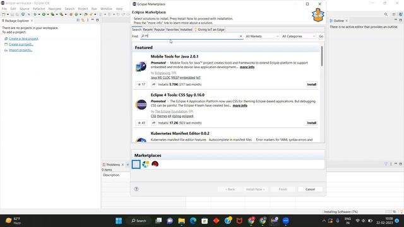Maximize the Package Explorer view
Image resolution: width=404 pixels, height=227 pixels.
point(97,20)
